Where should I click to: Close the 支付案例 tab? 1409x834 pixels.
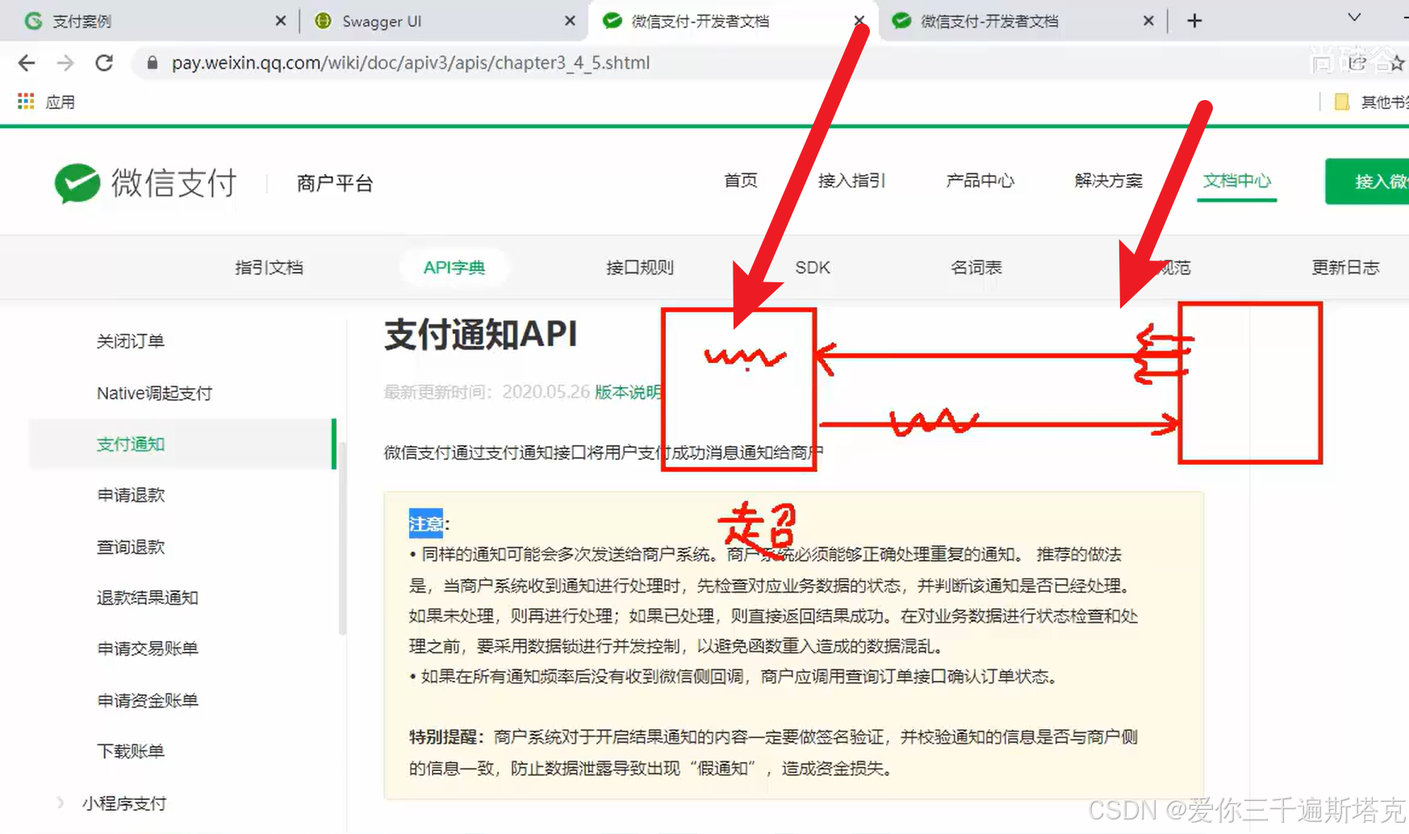(280, 21)
